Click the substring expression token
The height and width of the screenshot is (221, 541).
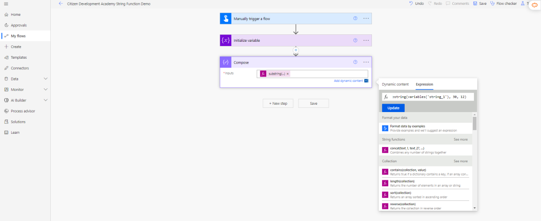(x=275, y=74)
